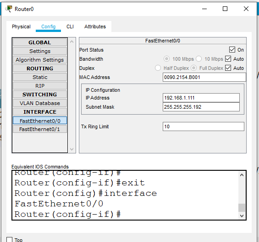Minimize the Router0 window
259x242 pixels.
204,9
